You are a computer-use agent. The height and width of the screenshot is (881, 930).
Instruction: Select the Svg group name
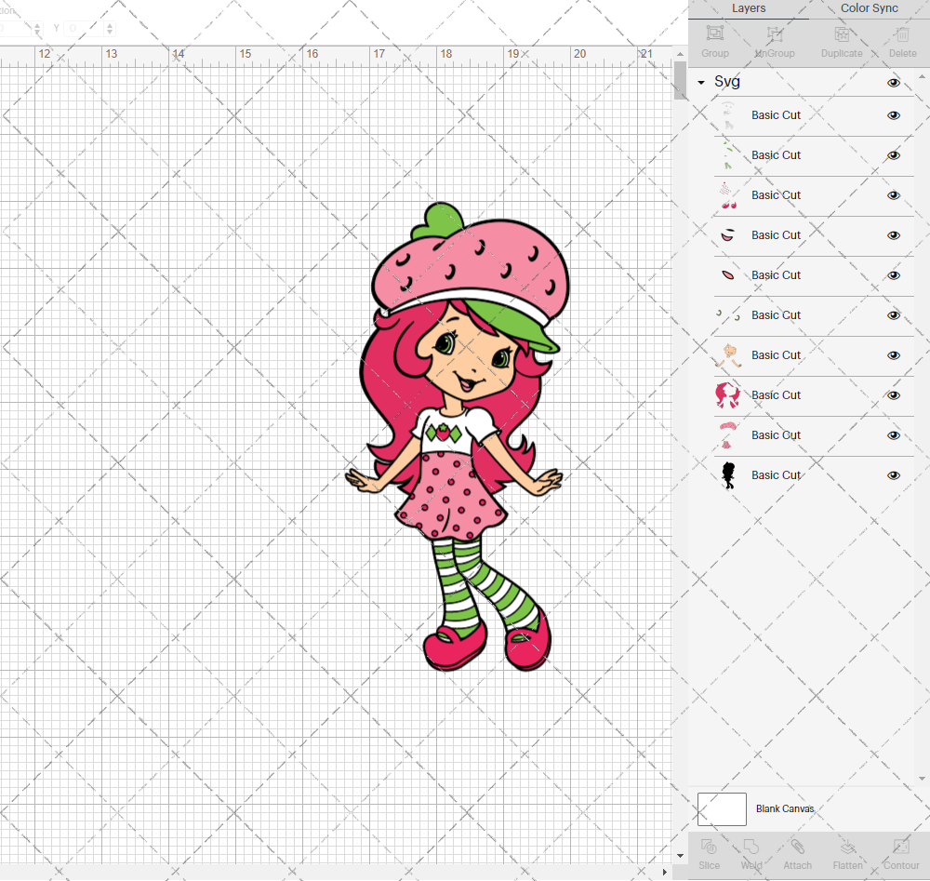coord(726,82)
